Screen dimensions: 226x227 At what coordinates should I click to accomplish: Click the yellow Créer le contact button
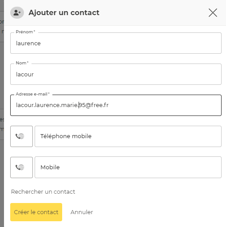(36, 212)
